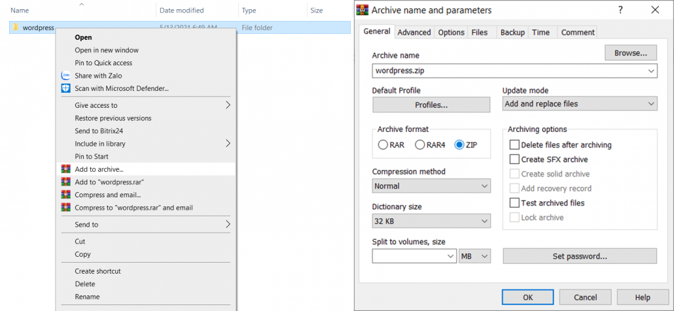Click the Microsoft Defender shield icon

click(x=65, y=88)
